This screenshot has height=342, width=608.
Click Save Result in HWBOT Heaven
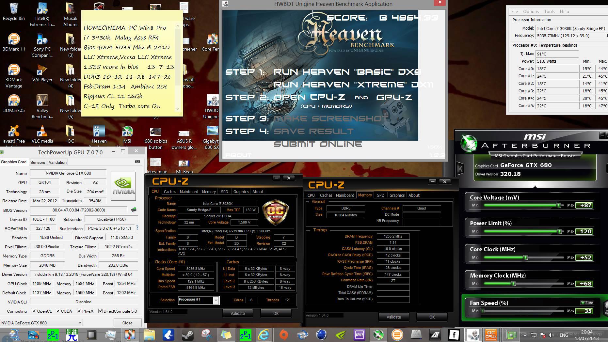click(x=313, y=131)
